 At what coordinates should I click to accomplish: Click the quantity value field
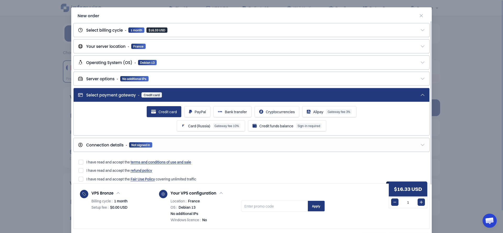pos(408,202)
